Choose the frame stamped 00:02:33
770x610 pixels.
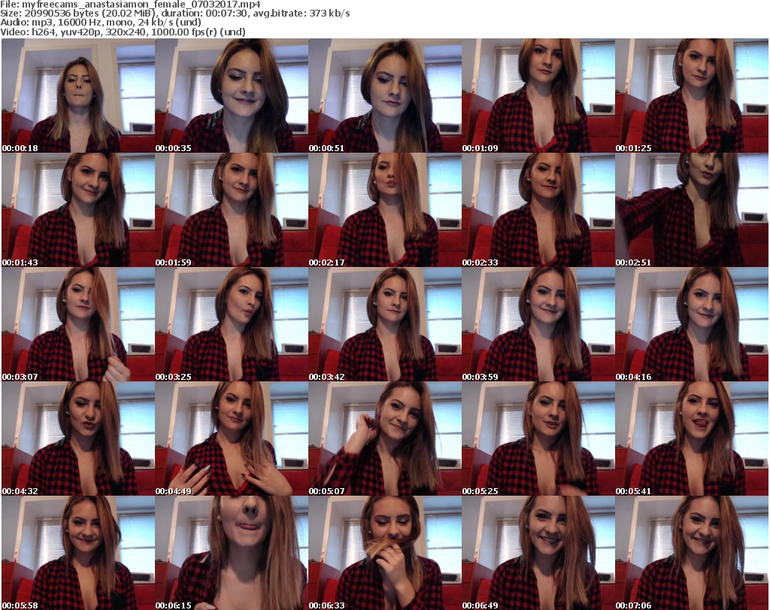(538, 210)
